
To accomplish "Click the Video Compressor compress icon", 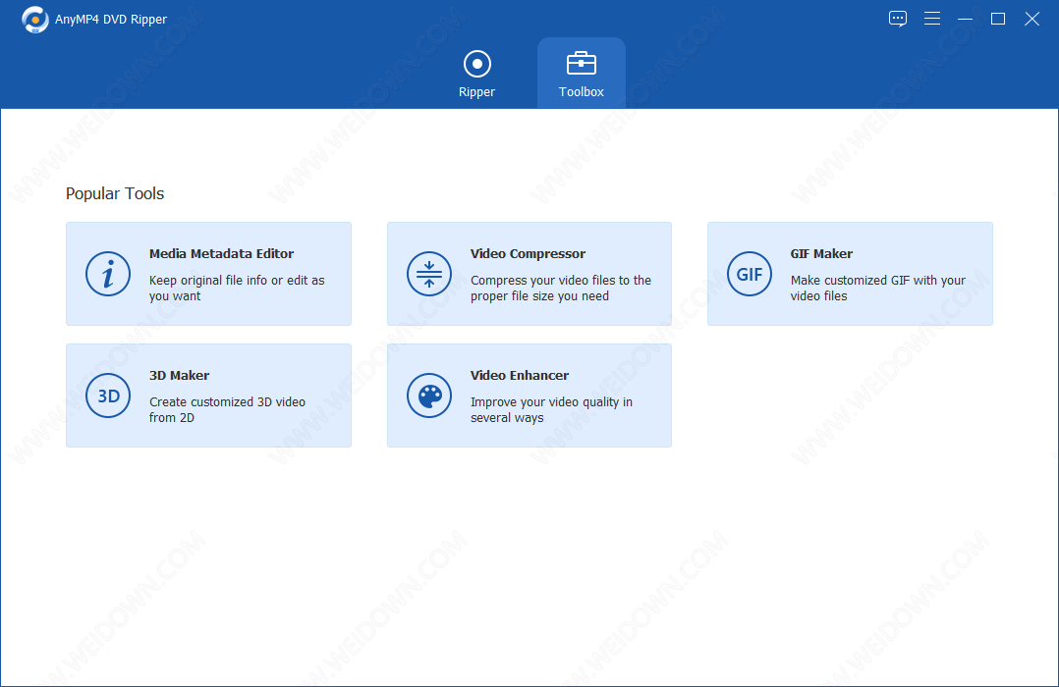I will (x=429, y=274).
